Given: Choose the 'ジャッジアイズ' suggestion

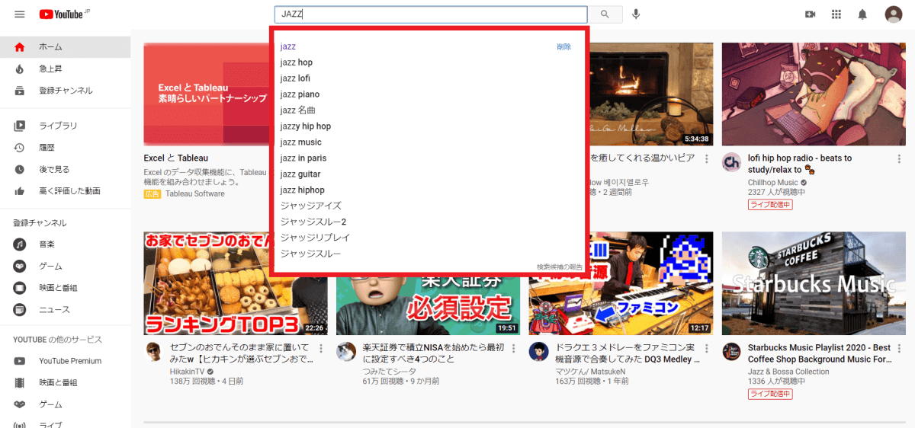Looking at the screenshot, I should 431,206.
